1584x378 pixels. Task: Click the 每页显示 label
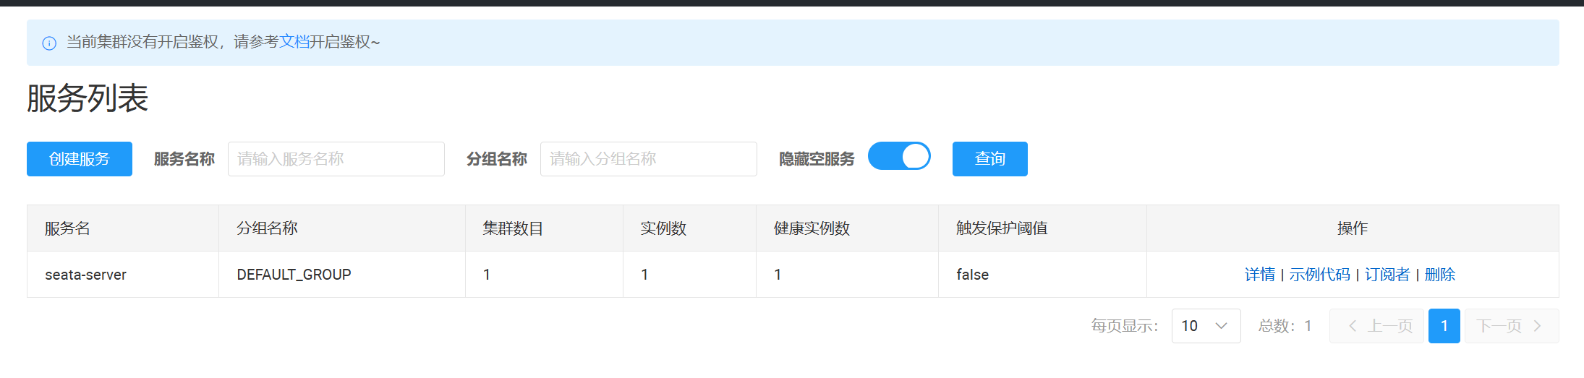1125,326
